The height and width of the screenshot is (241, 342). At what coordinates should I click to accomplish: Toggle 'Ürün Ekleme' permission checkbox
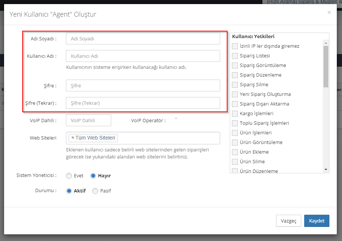pos(235,152)
